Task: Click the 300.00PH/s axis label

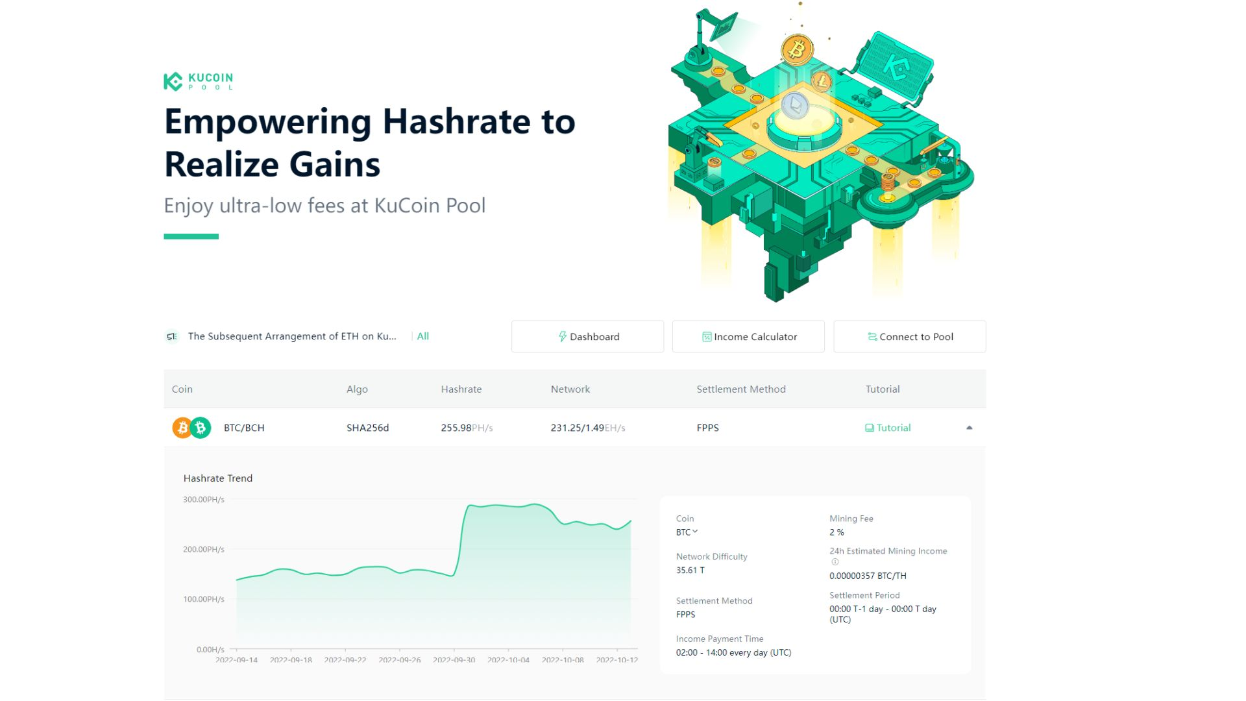Action: 204,500
